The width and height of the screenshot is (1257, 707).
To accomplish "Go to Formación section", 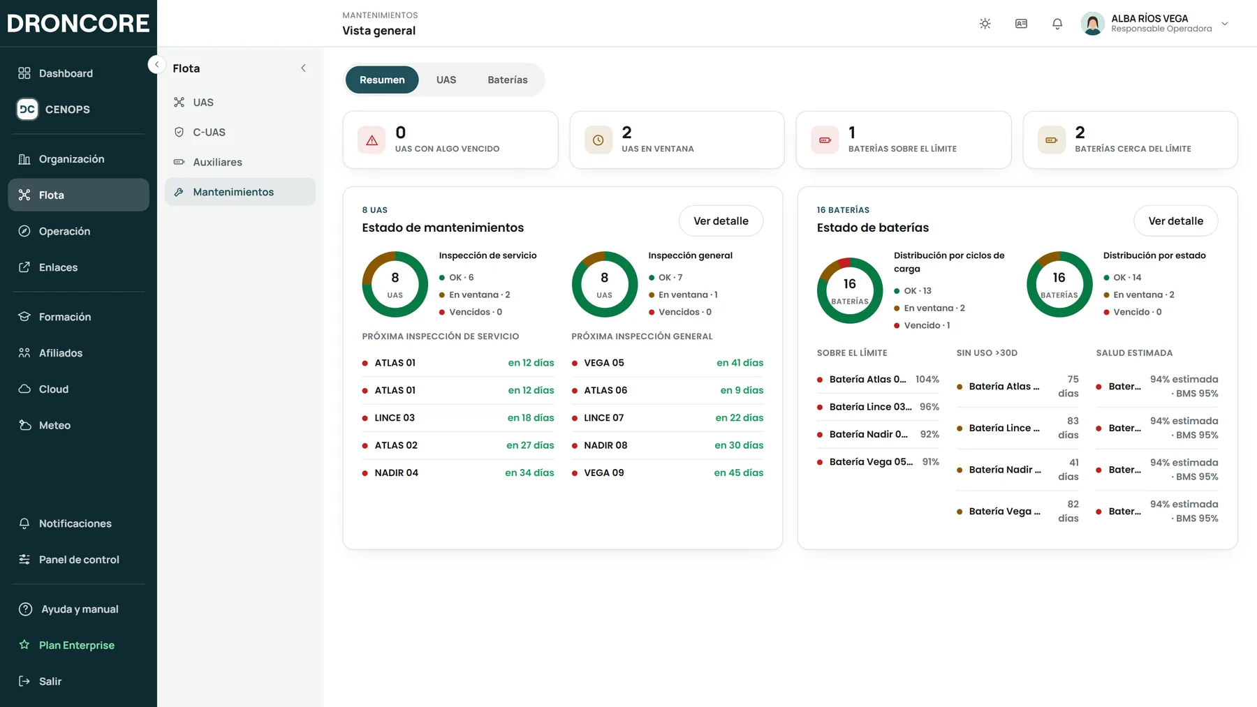I will click(x=78, y=317).
